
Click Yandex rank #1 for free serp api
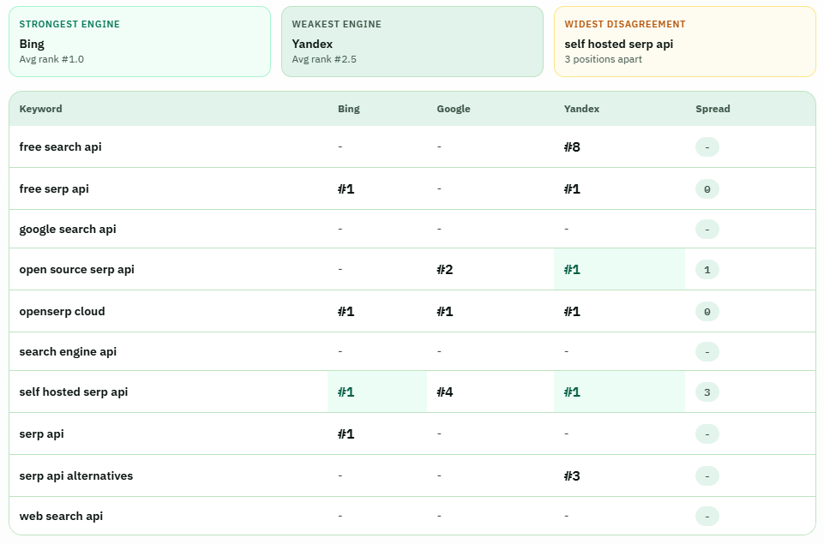coord(572,189)
